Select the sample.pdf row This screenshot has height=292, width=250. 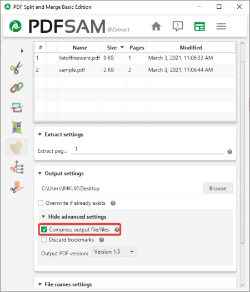(x=135, y=70)
